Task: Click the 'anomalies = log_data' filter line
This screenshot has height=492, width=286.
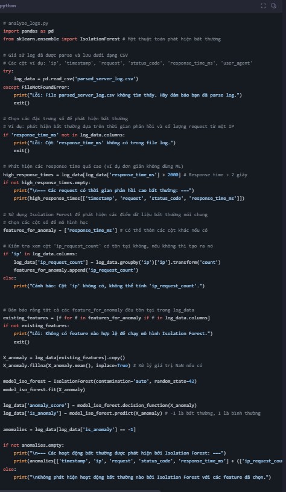Action: coord(69,429)
